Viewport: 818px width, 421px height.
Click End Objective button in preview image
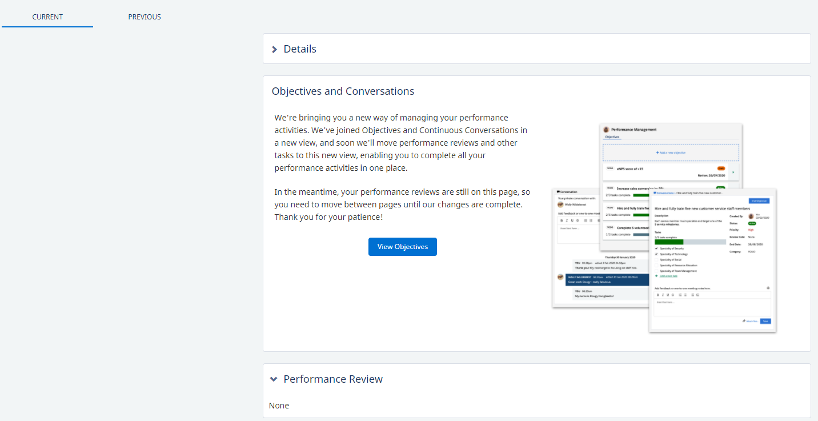point(759,201)
